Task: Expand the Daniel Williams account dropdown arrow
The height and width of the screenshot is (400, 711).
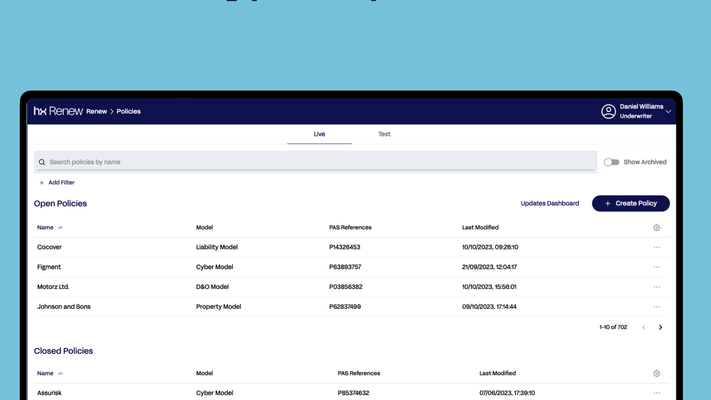Action: click(668, 111)
